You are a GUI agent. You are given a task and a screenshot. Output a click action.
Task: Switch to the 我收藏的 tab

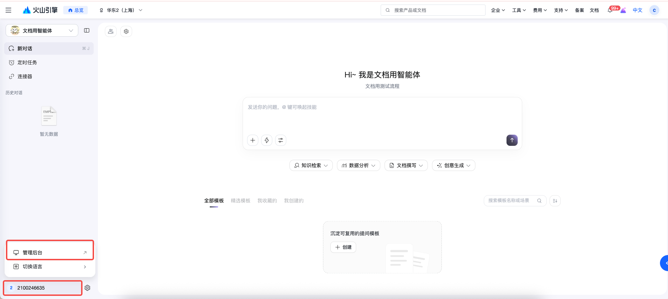[x=267, y=201]
